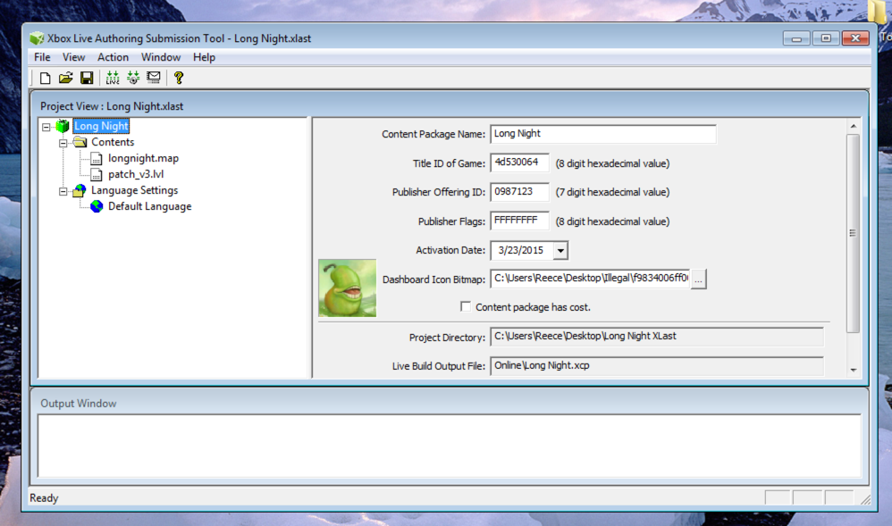This screenshot has height=526, width=892.
Task: Open the Action menu
Action: click(113, 57)
